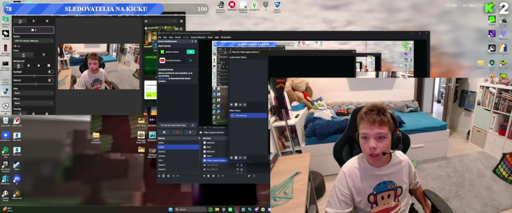
Task: Open the weather widget on the taskbar
Action: click(x=8, y=209)
